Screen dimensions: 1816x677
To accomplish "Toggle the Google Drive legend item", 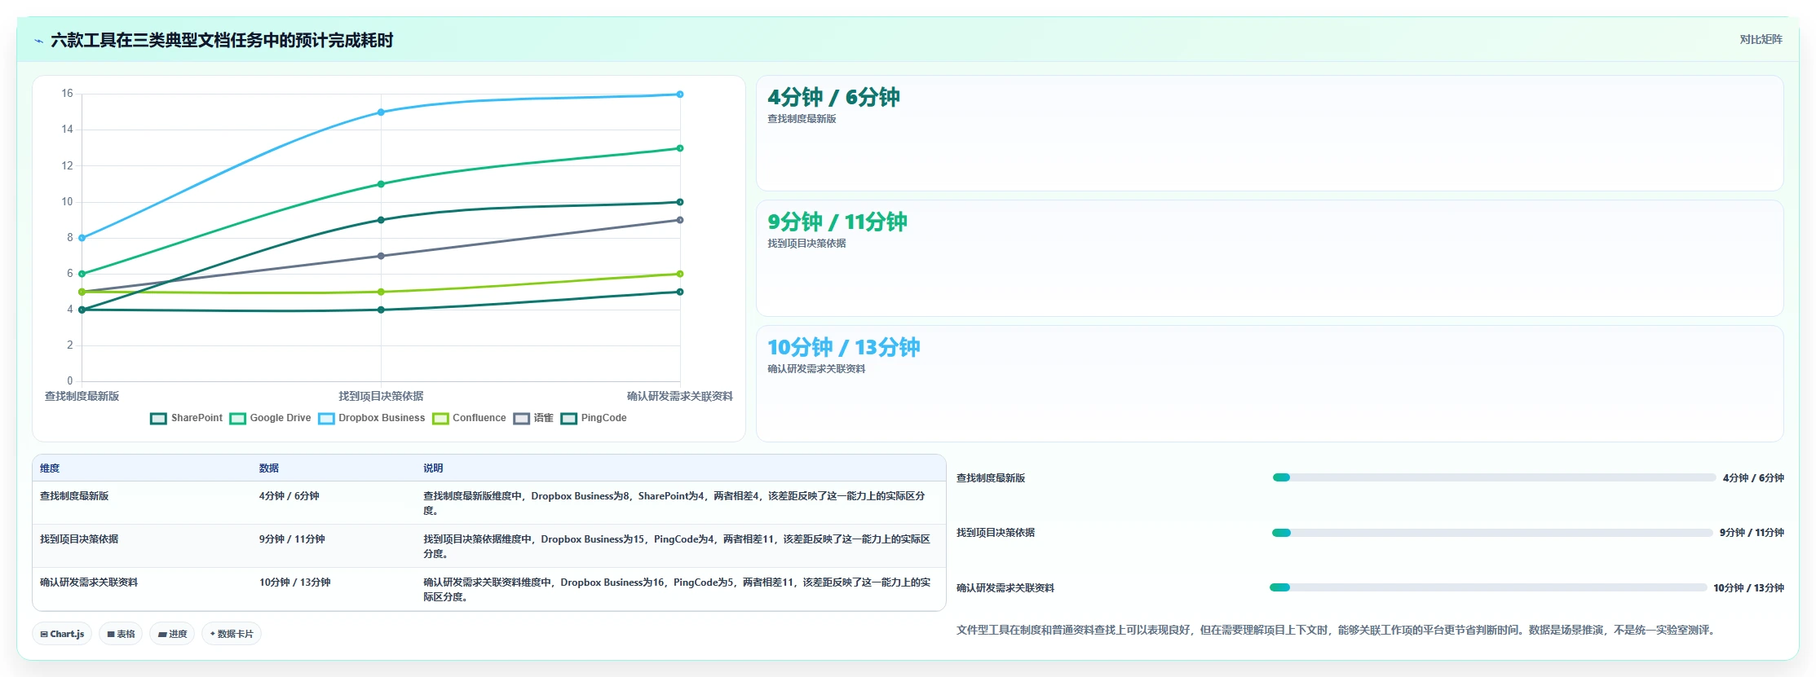I will 271,418.
